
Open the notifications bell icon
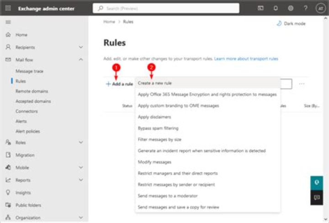click(x=276, y=8)
